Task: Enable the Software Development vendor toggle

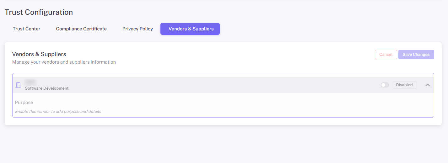Action: 385,85
